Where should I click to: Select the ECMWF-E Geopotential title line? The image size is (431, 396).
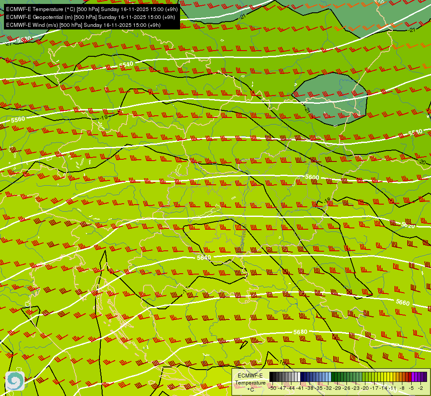pyautogui.click(x=90, y=17)
